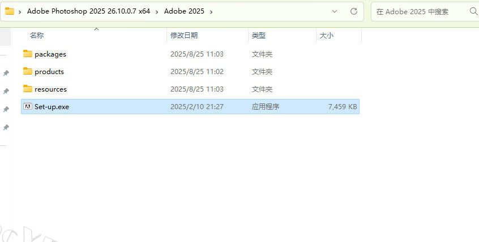This screenshot has height=242, width=479.
Task: Click the date cell in packages row
Action: (x=197, y=54)
